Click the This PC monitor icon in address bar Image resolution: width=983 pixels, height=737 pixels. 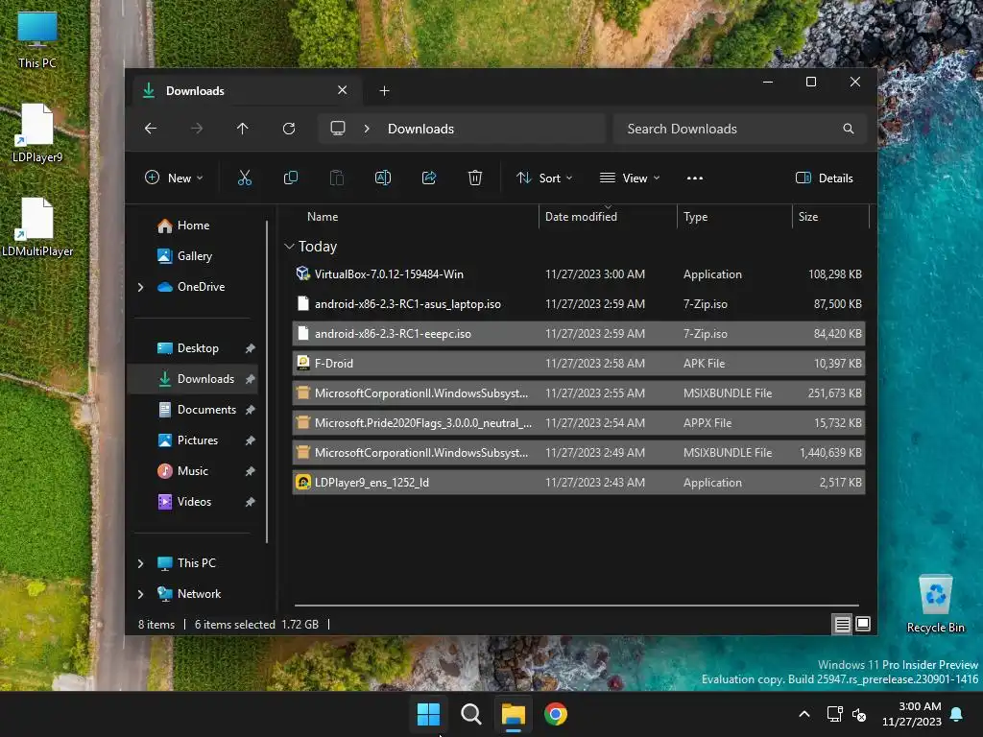[338, 129]
